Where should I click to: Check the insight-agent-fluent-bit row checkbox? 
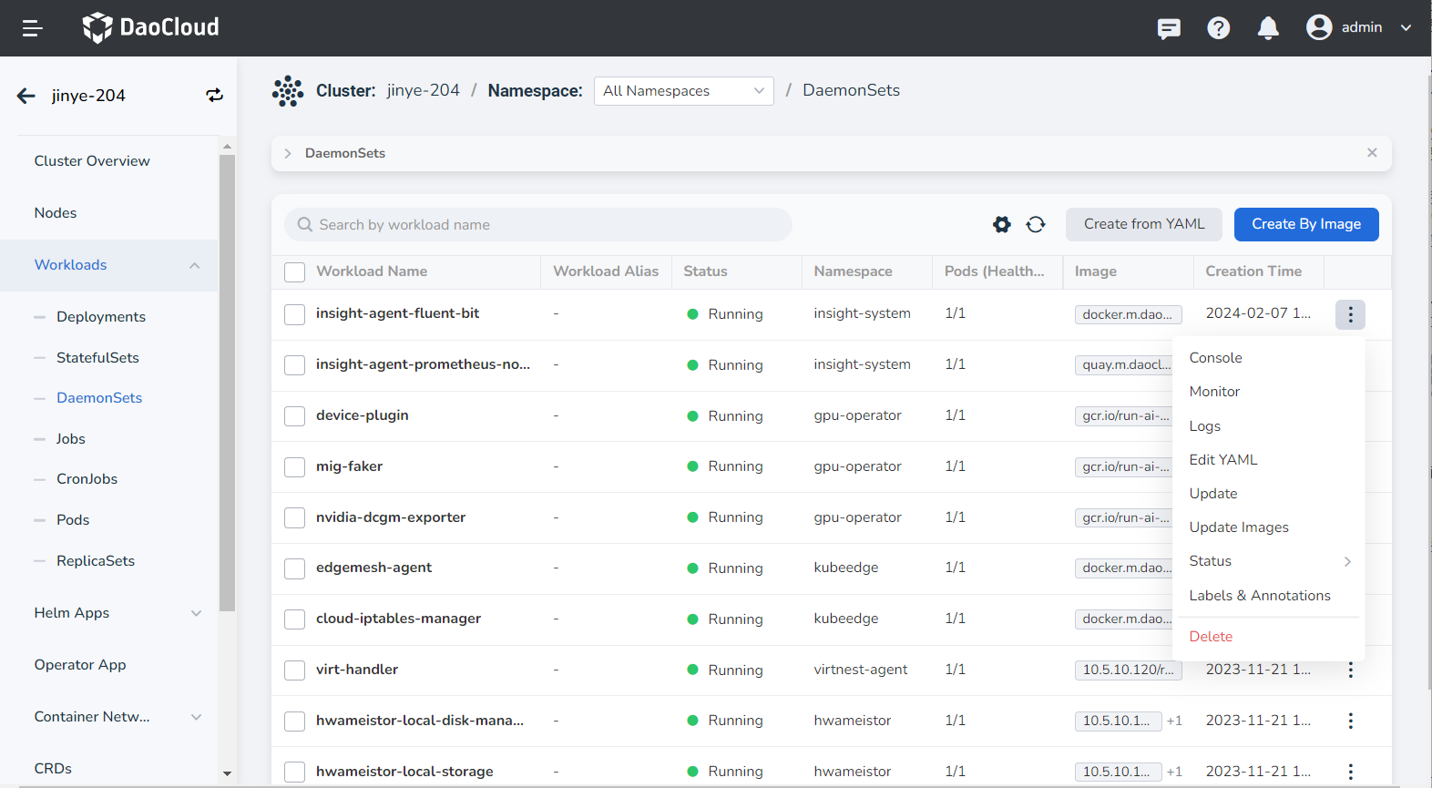[x=294, y=314]
